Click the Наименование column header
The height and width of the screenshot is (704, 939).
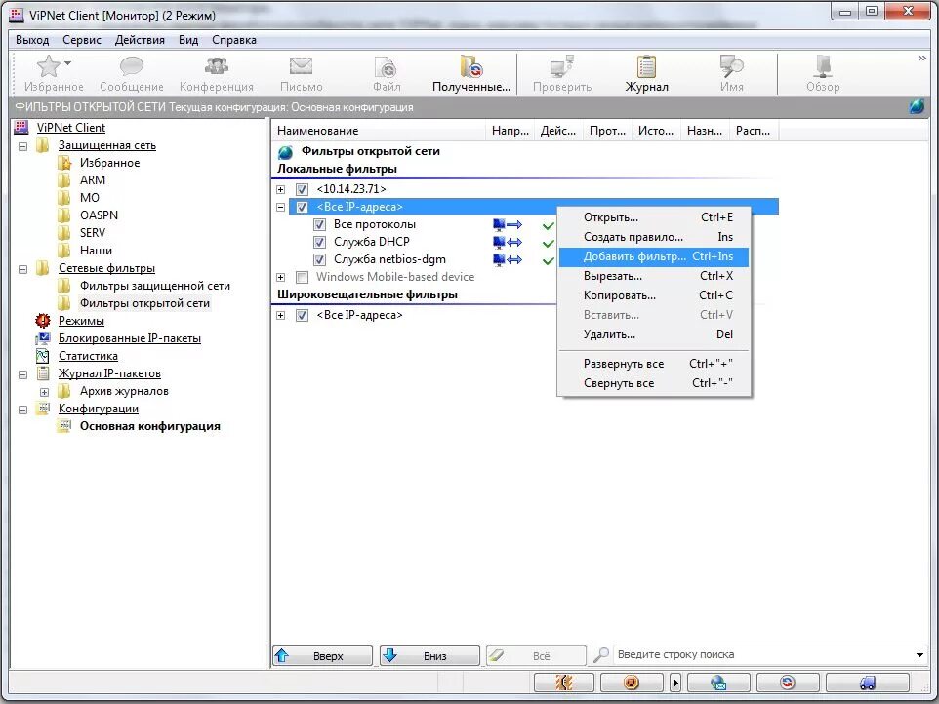click(378, 131)
